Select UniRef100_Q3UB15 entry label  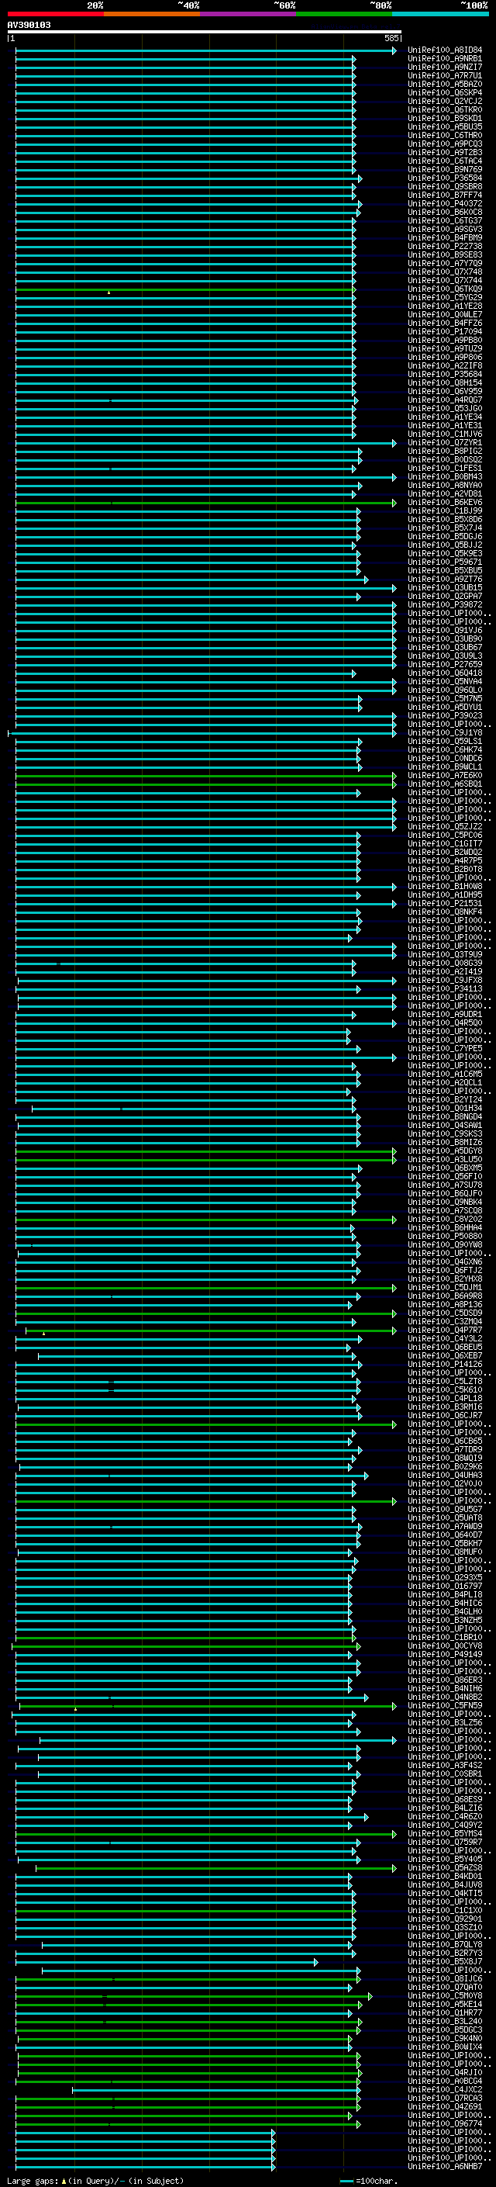click(x=444, y=588)
